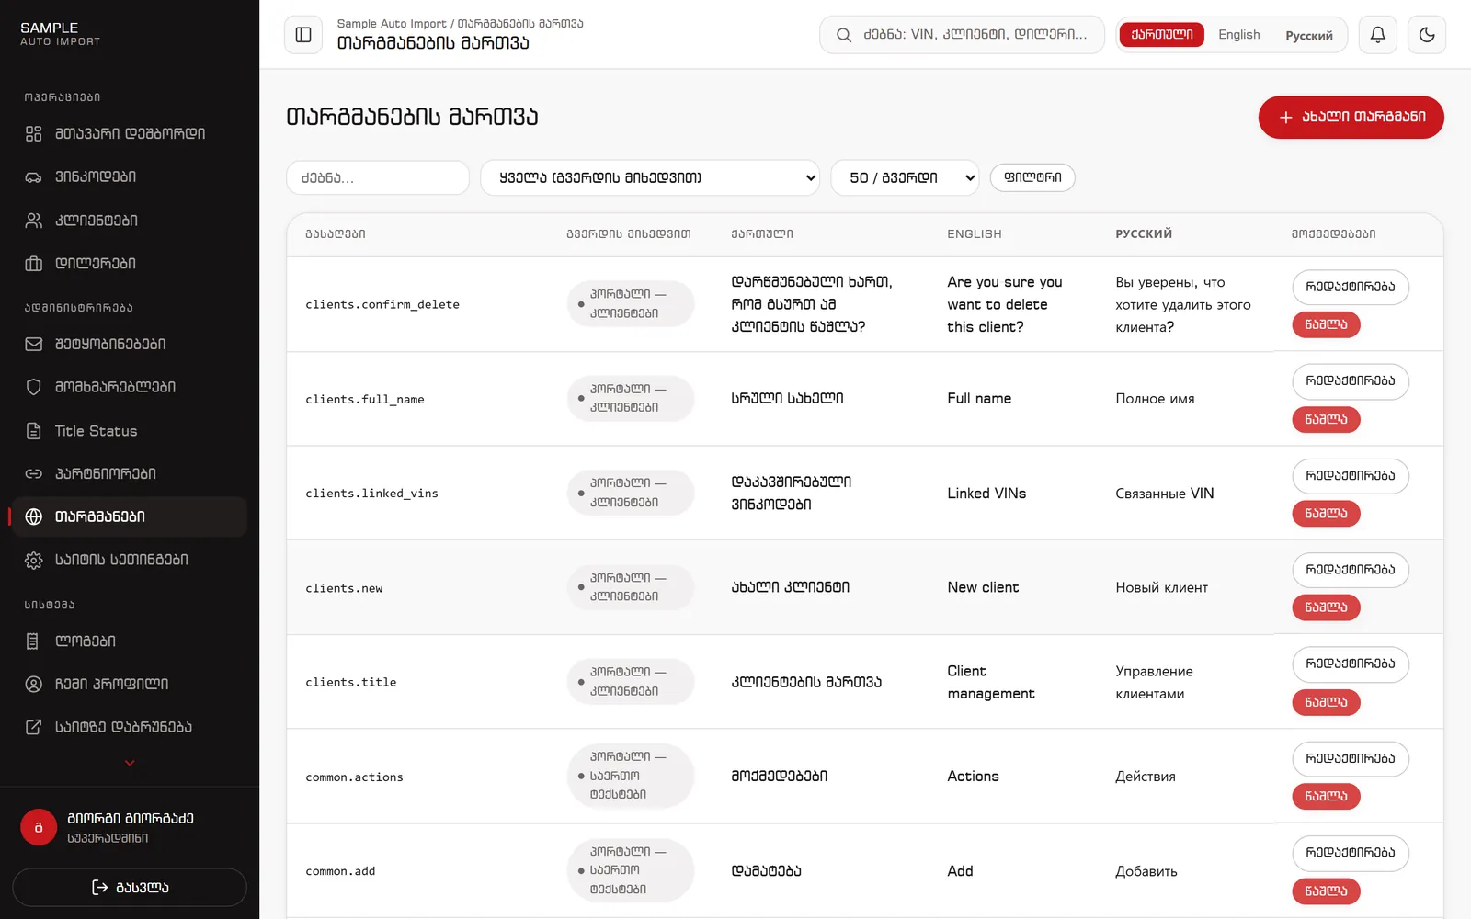
Task: Open dealers briefcase icon
Action: pos(34,264)
